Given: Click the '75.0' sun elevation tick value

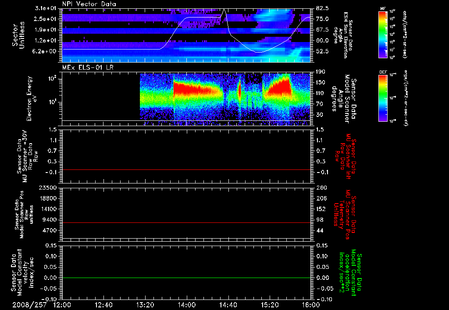Looking at the screenshot, I should [x=322, y=19].
